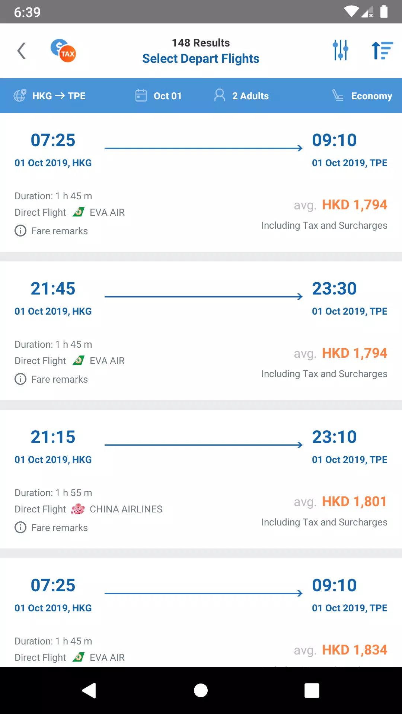Open the sort order icon
402x714 pixels.
pos(382,51)
